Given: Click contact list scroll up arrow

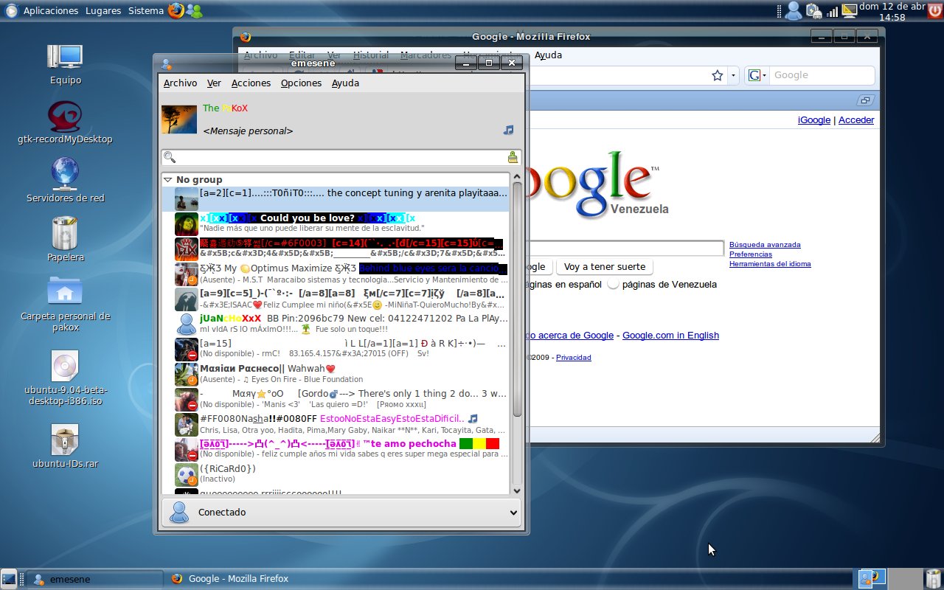Looking at the screenshot, I should [516, 177].
